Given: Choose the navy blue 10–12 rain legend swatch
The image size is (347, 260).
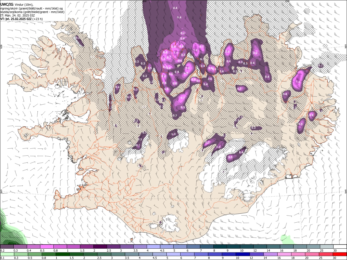Looking at the screenshot, I should (242, 254).
